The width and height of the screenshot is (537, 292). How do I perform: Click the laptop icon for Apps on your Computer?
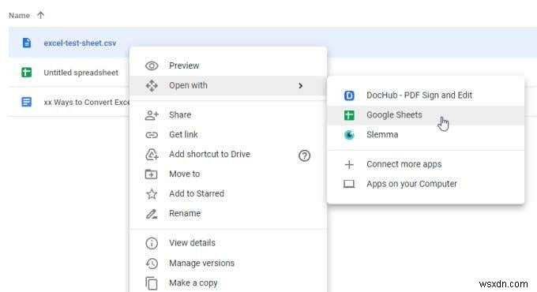(349, 184)
